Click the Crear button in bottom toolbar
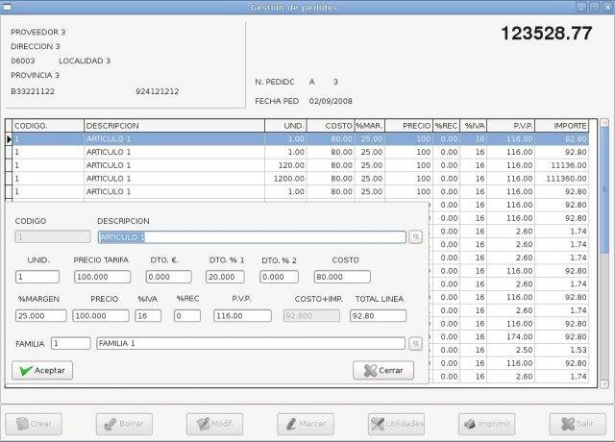This screenshot has height=442, width=615. pyautogui.click(x=34, y=424)
